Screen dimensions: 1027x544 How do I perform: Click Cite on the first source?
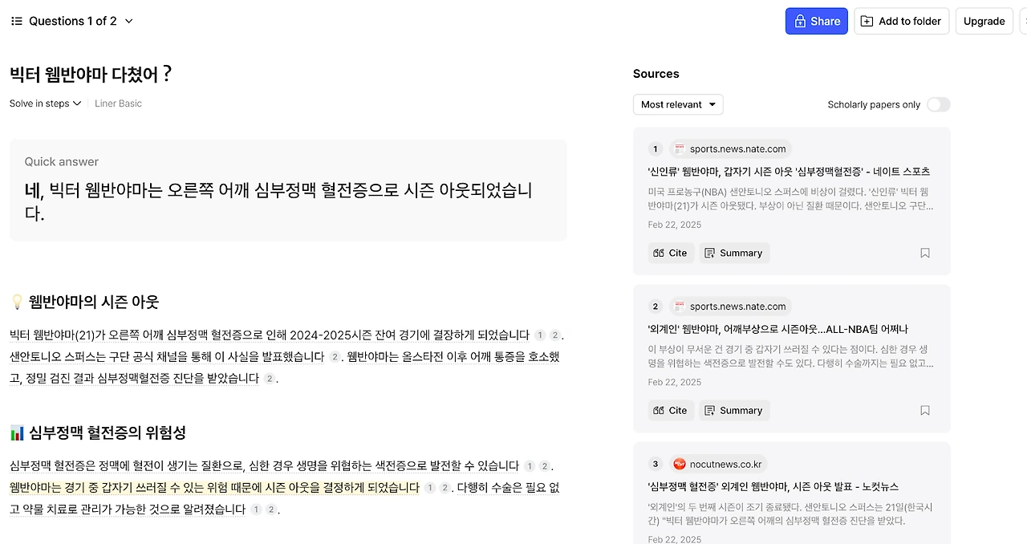coord(671,254)
